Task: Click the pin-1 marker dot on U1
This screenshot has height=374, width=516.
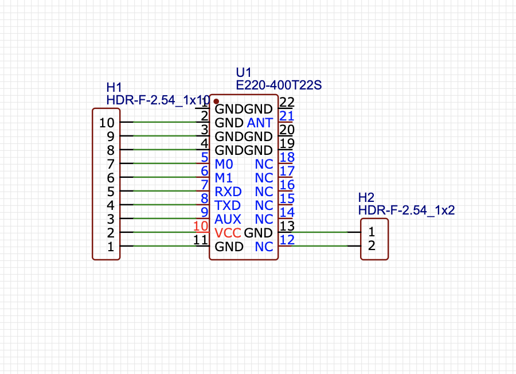Action: click(x=216, y=102)
